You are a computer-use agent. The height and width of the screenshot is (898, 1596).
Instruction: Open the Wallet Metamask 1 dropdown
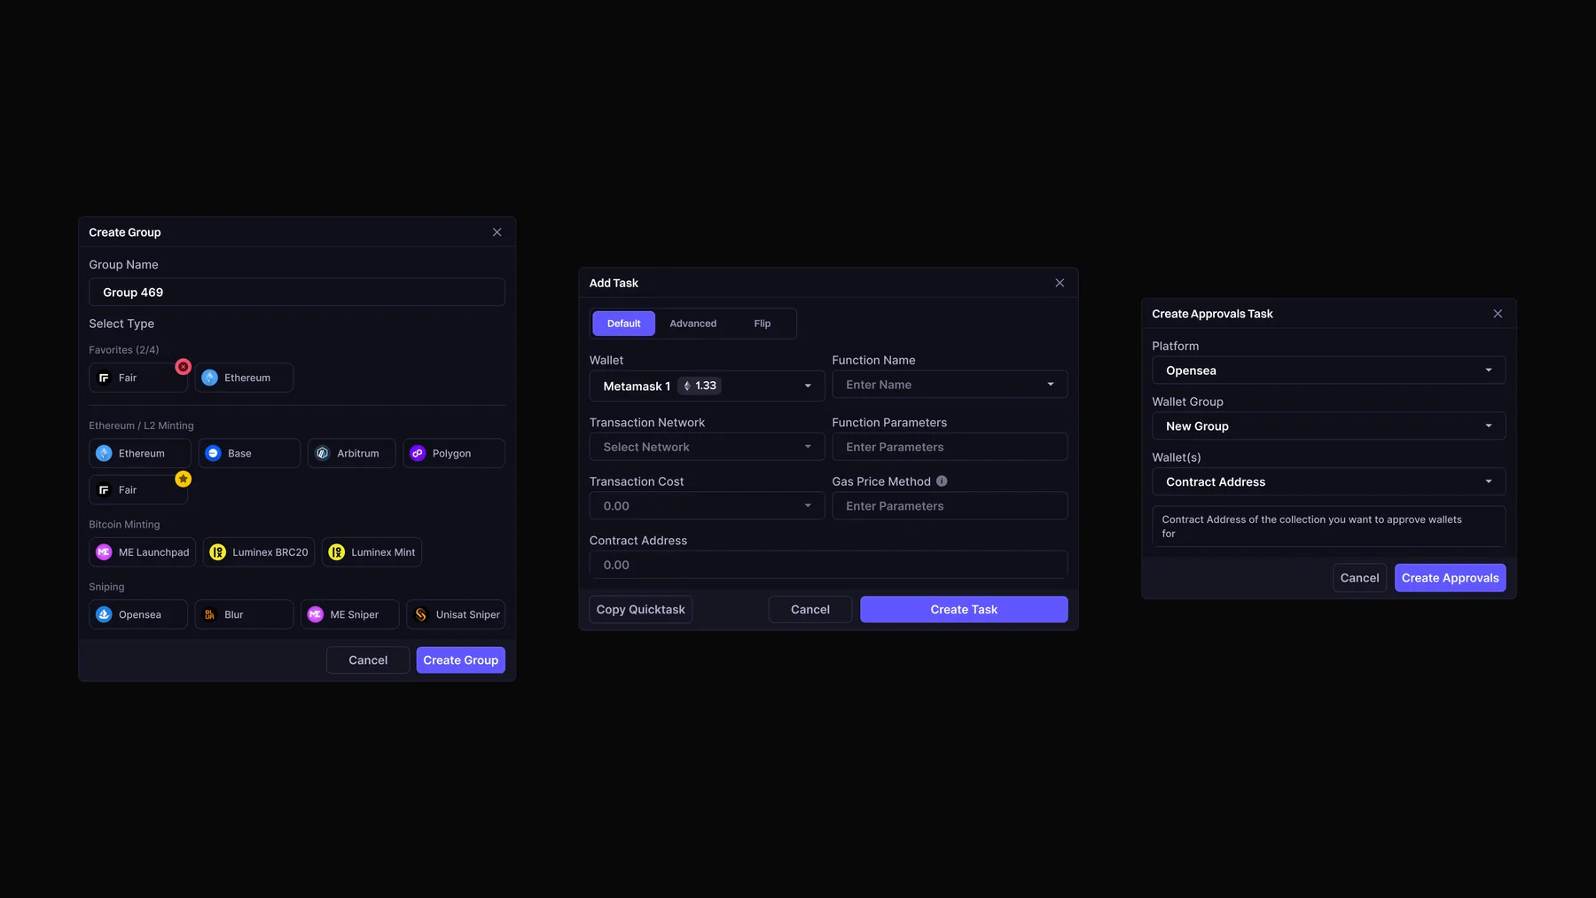(x=707, y=386)
